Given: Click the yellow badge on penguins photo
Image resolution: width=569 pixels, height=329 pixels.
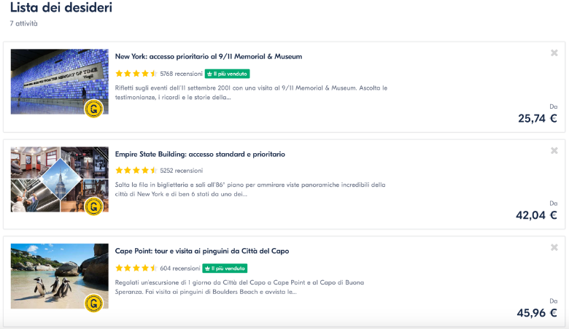Looking at the screenshot, I should pos(93,303).
